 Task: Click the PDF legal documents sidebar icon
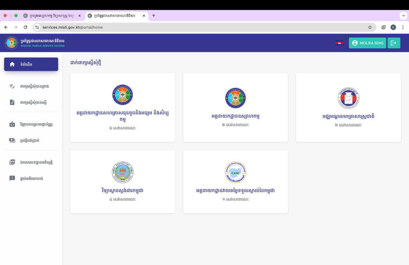click(12, 163)
